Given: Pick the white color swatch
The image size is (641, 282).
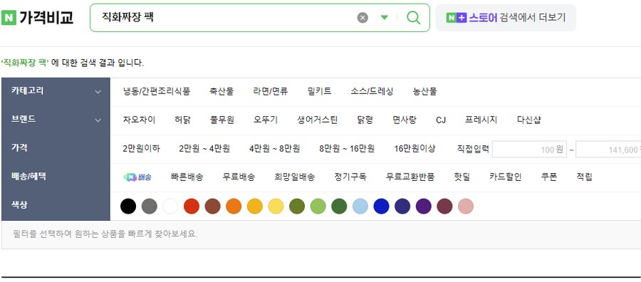Looking at the screenshot, I should coord(170,206).
